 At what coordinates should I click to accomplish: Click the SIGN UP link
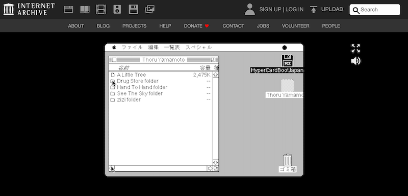(270, 10)
